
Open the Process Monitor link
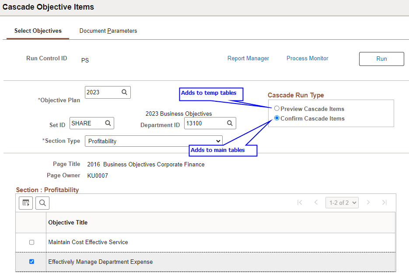[307, 58]
